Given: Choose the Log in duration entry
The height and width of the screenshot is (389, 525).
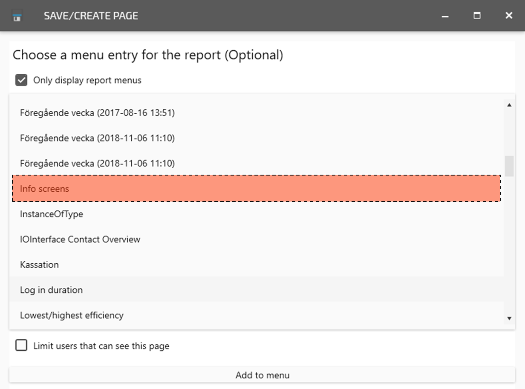Looking at the screenshot, I should 51,290.
